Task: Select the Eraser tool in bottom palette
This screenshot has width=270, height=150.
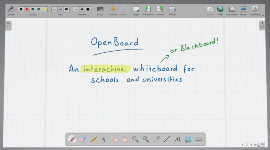Action: [83, 139]
